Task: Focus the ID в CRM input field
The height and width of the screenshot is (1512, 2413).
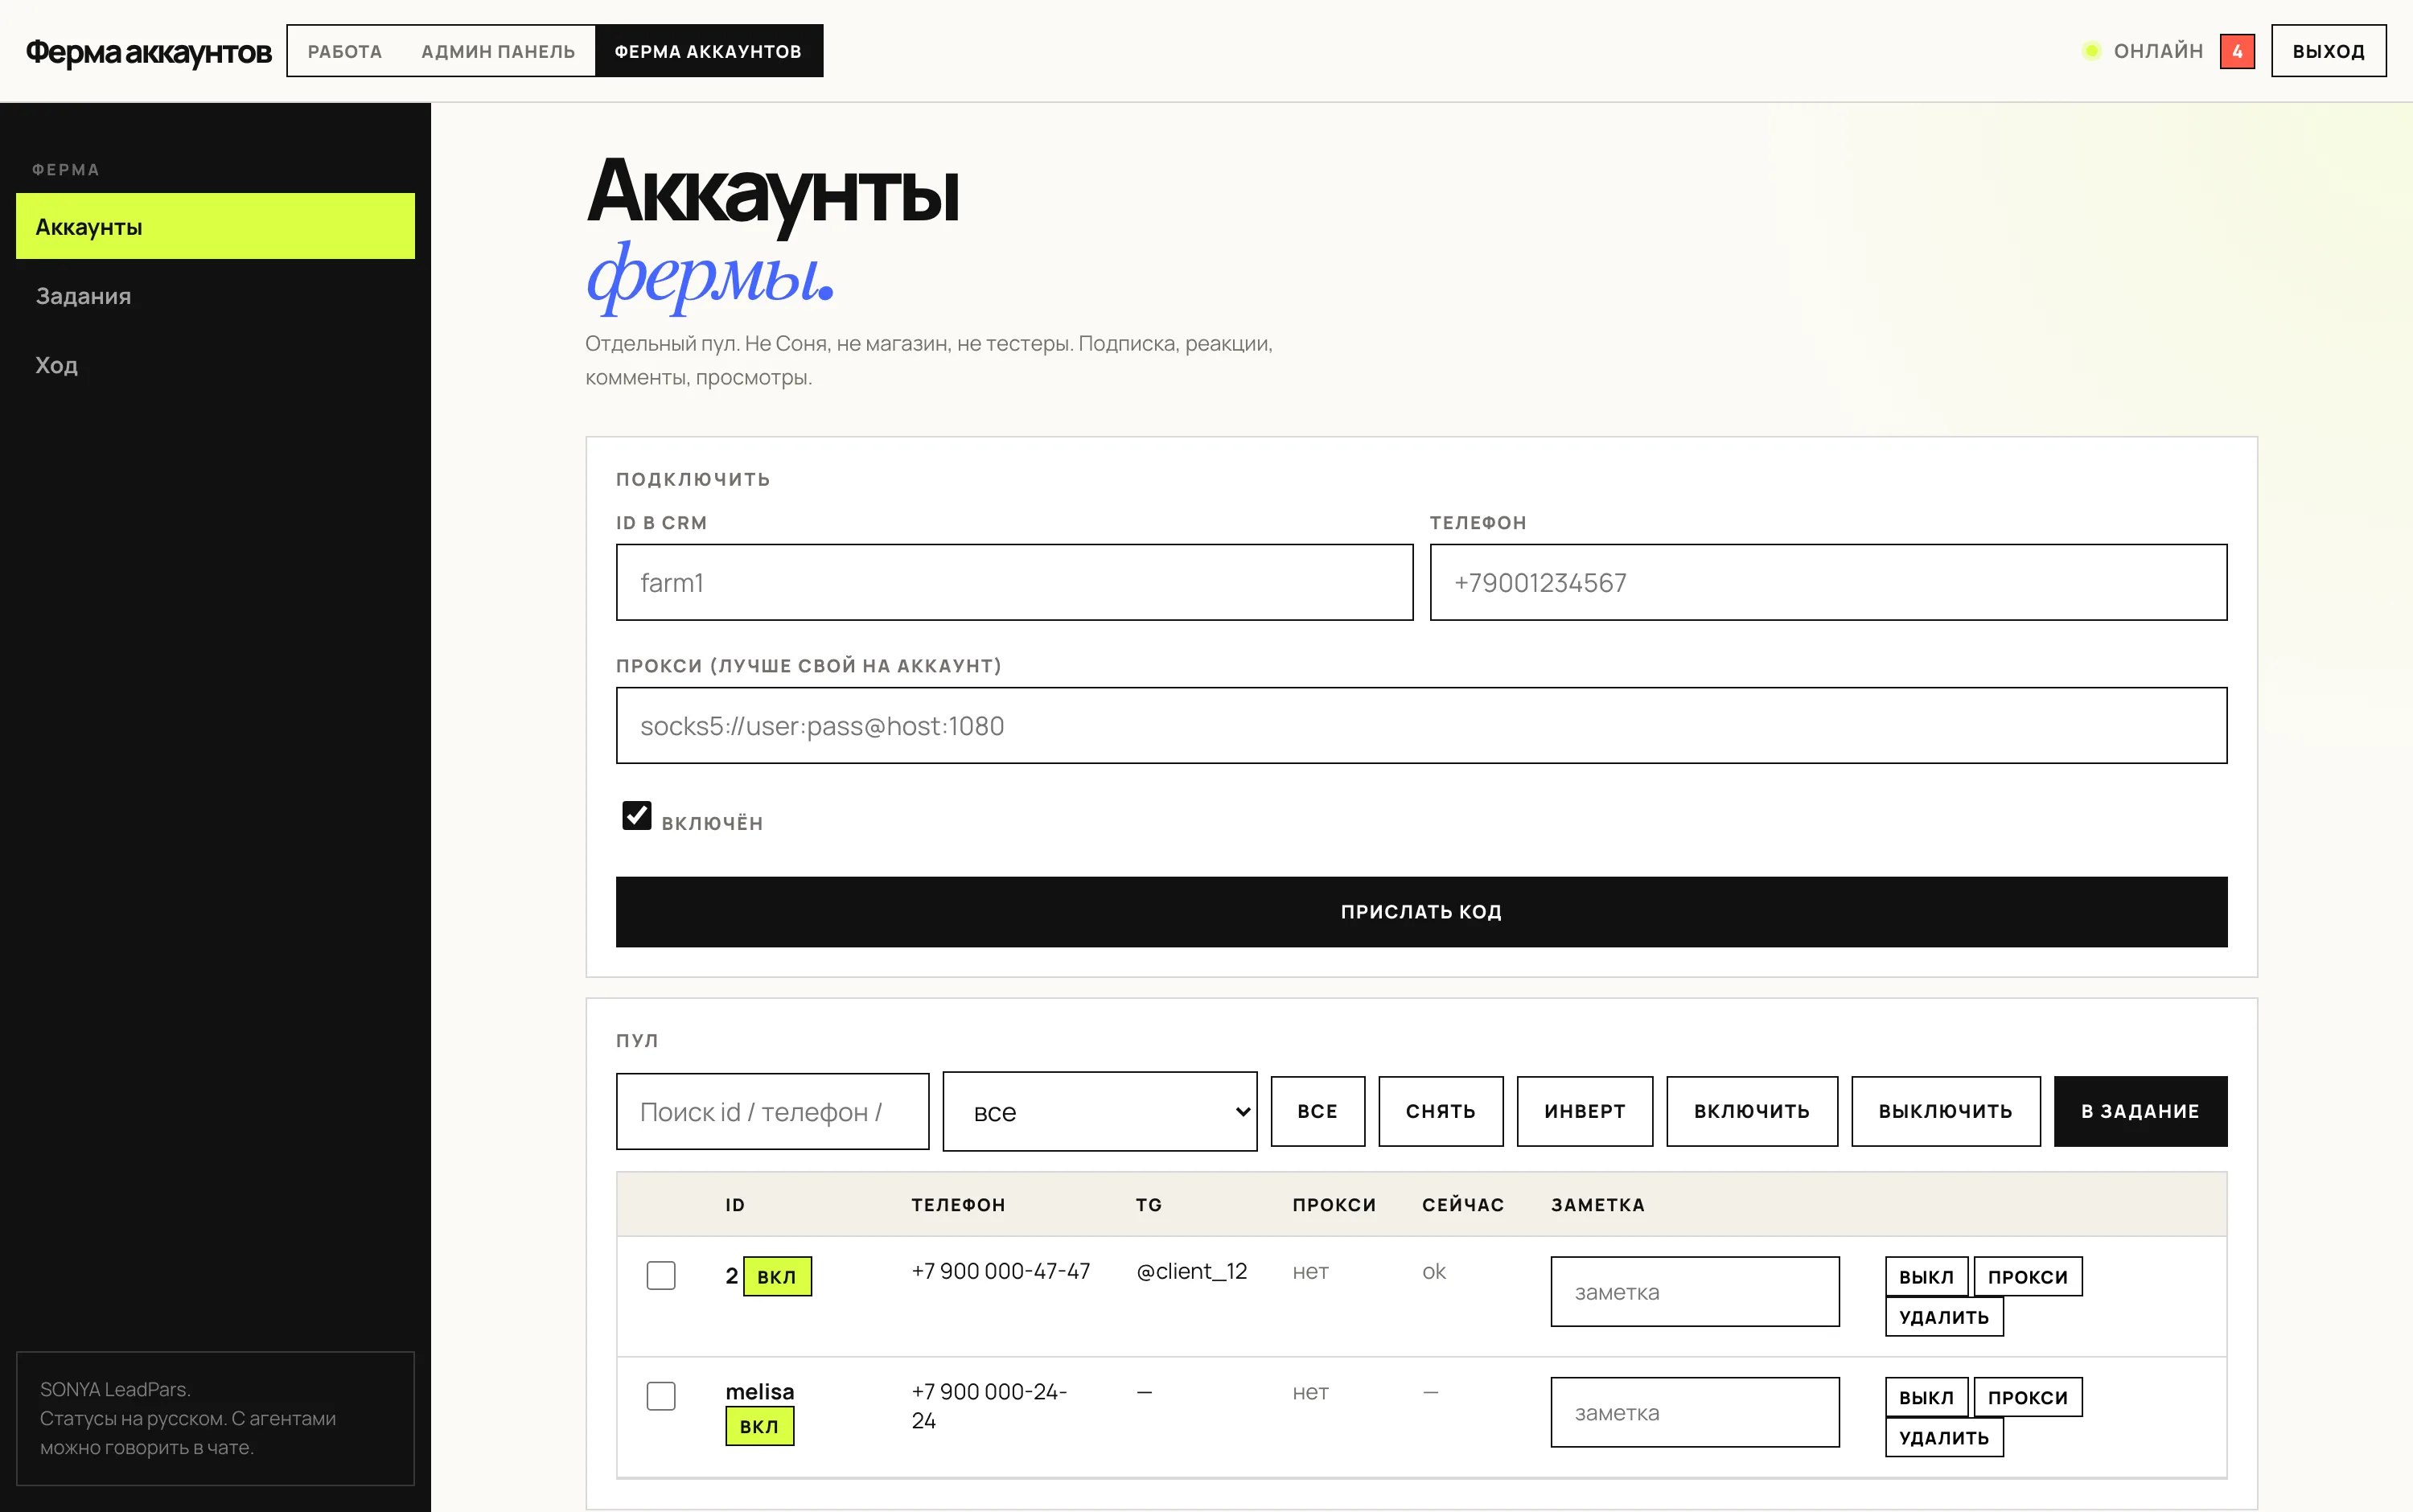Action: click(x=1014, y=582)
